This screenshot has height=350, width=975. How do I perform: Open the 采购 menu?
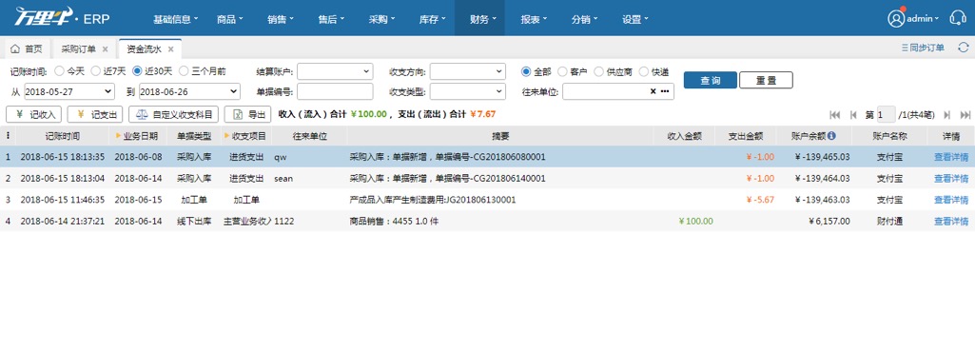381,19
